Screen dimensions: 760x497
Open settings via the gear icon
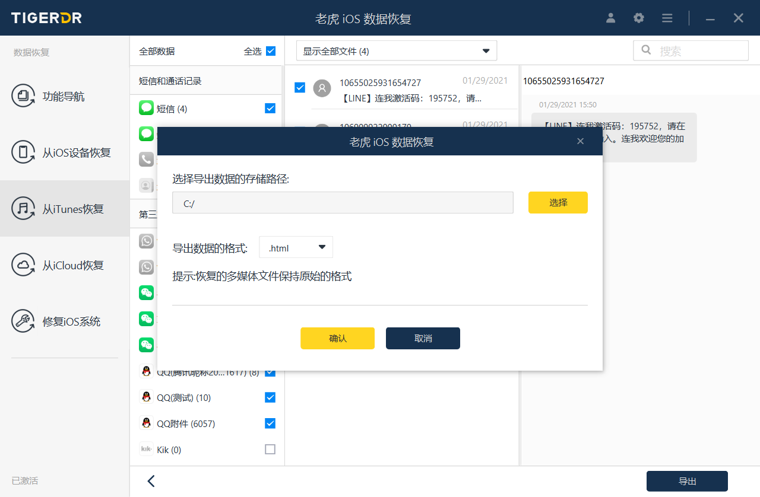[x=639, y=18]
